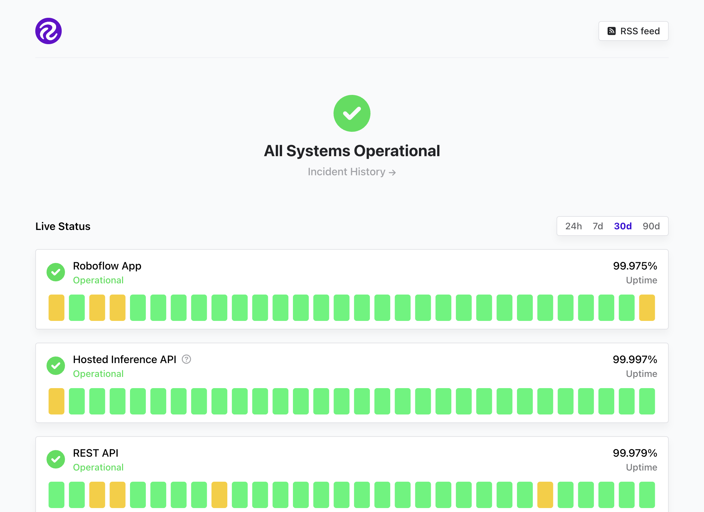Click the large green checkmark status icon
Image resolution: width=704 pixels, height=512 pixels.
(352, 113)
